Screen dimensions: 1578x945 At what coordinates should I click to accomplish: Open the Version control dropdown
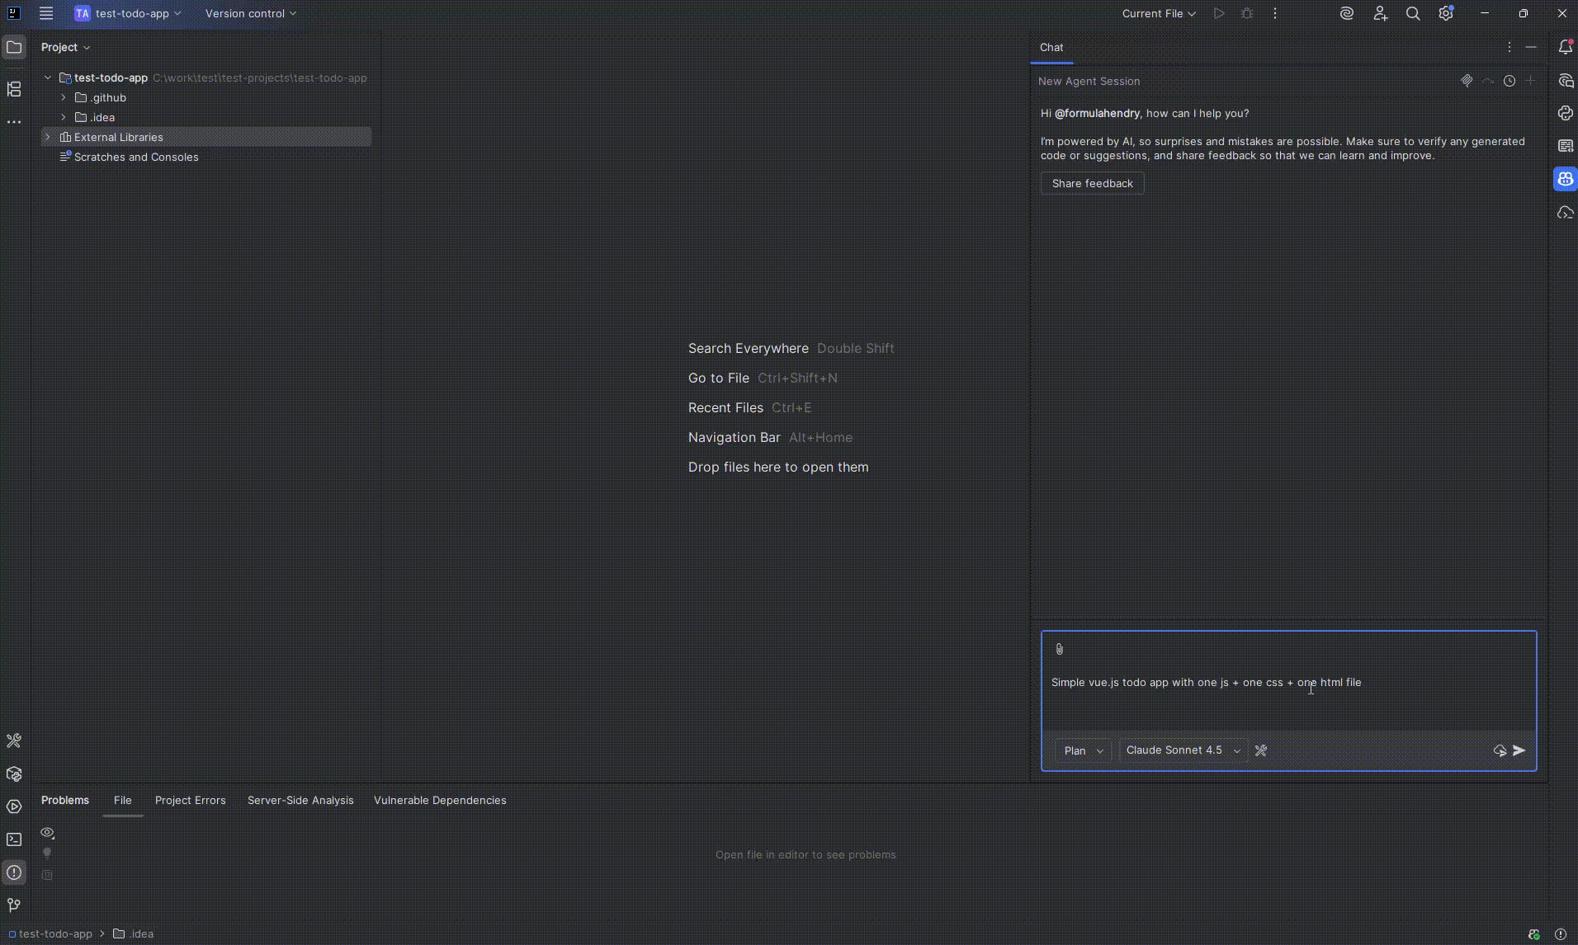tap(251, 13)
